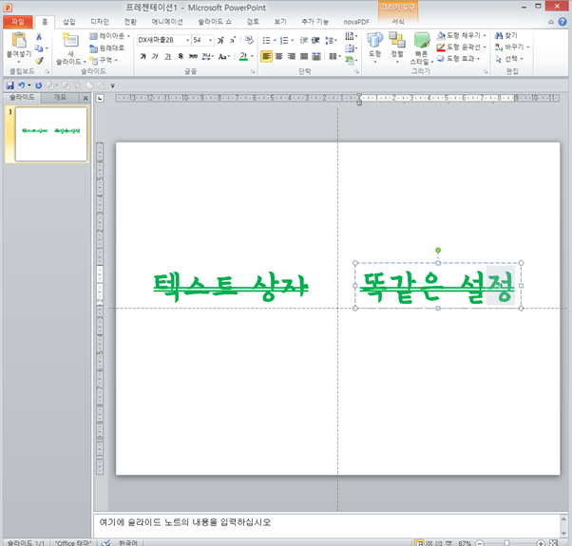
Task: Toggle bold 가 formatting
Action: [x=143, y=56]
